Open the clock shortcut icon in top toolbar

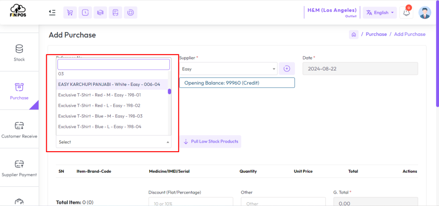coord(85,12)
